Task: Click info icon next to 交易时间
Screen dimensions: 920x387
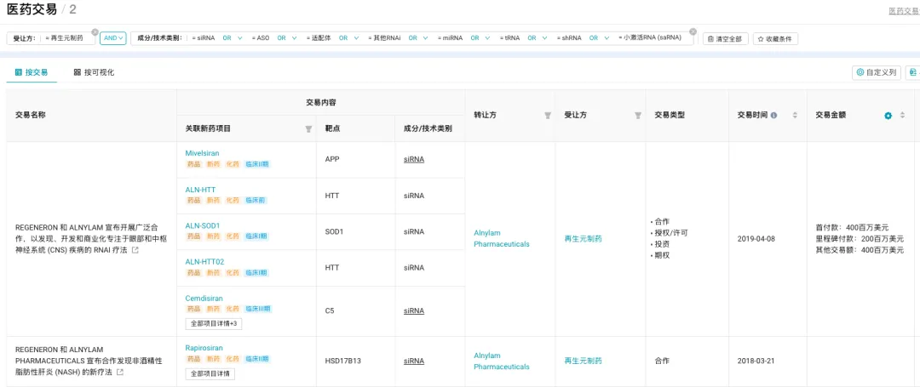Action: 773,116
